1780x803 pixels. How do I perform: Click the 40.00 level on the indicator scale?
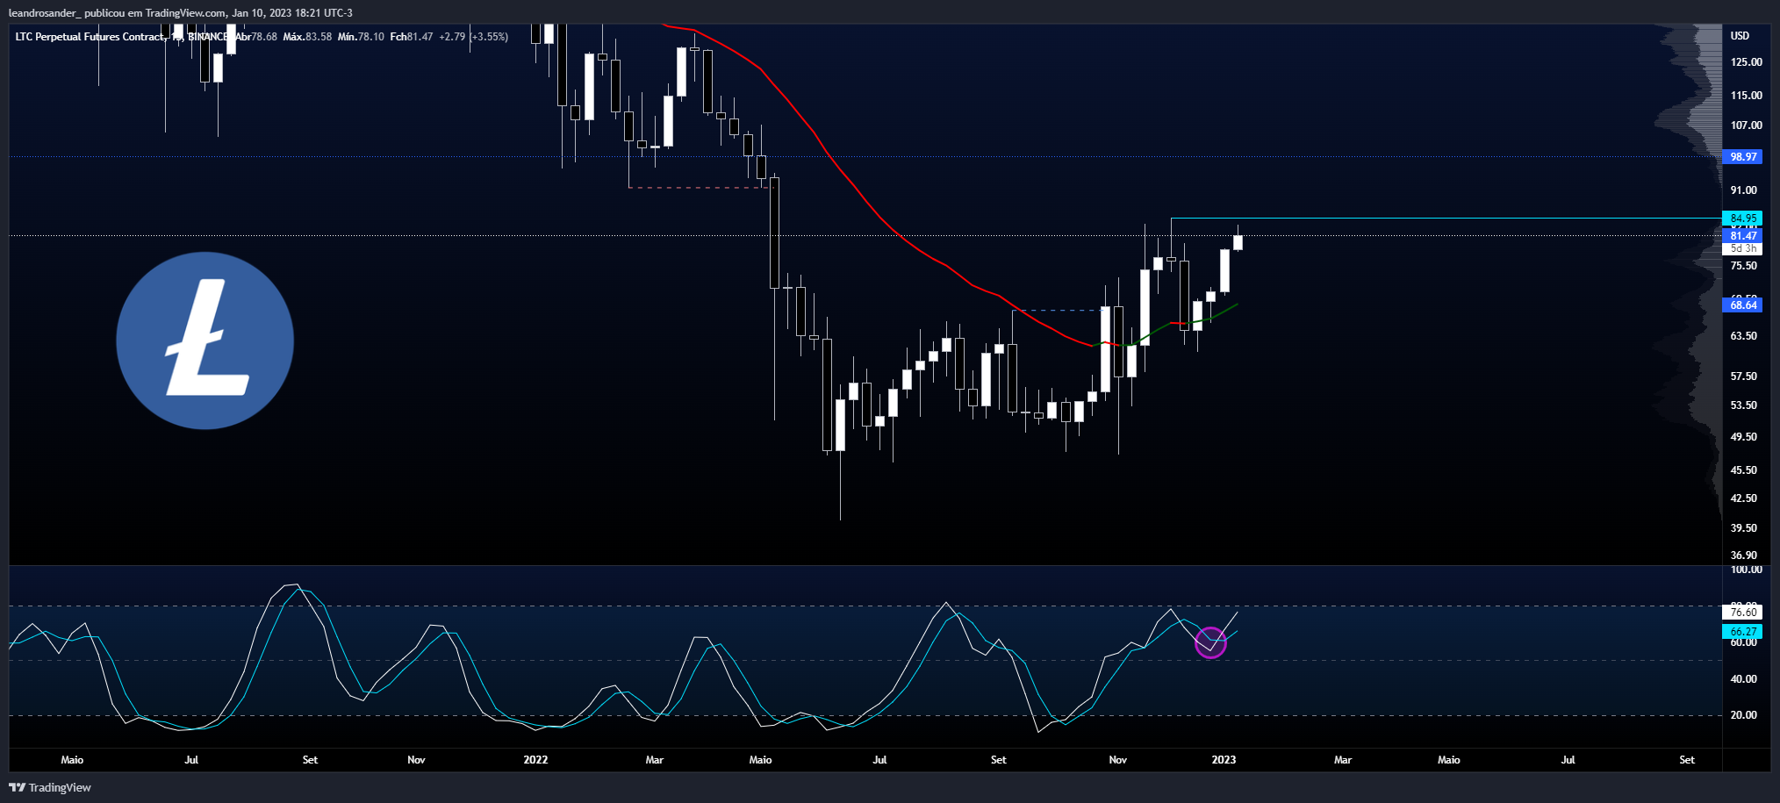(1743, 679)
